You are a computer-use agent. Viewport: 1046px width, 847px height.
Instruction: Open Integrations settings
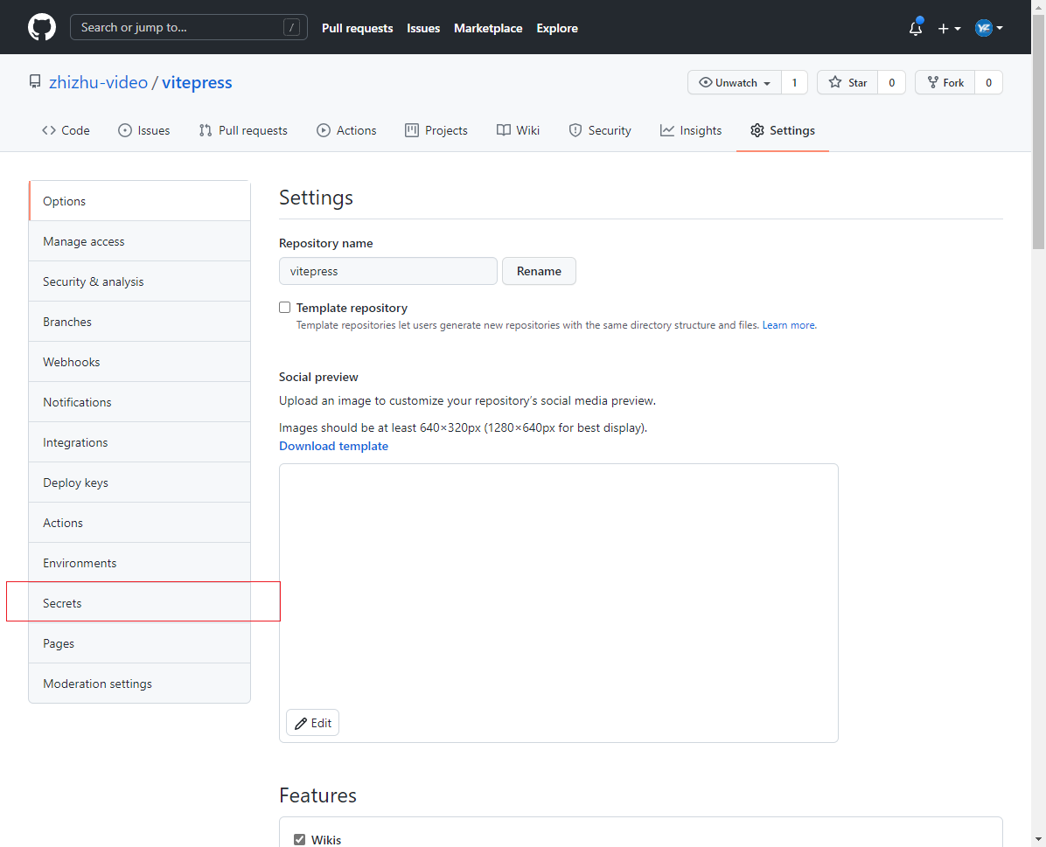click(139, 442)
